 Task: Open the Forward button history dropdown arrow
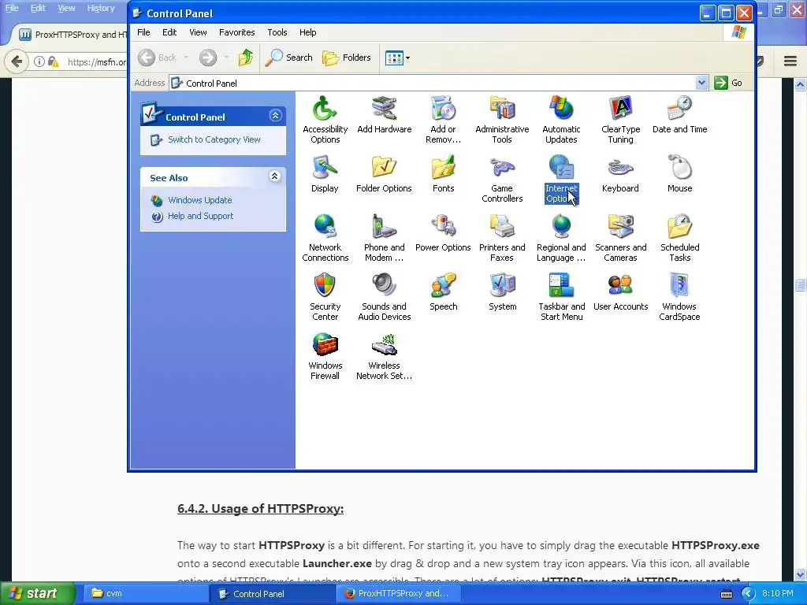point(226,58)
